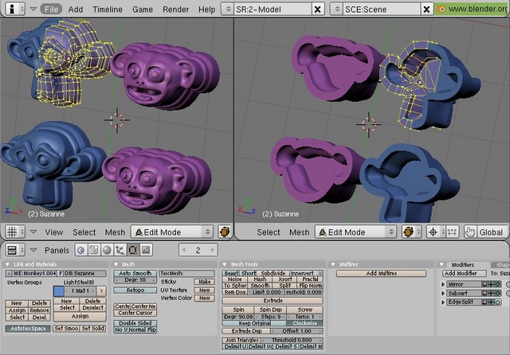Collapse the Mesh Tools panel
The width and height of the screenshot is (510, 355).
click(225, 264)
